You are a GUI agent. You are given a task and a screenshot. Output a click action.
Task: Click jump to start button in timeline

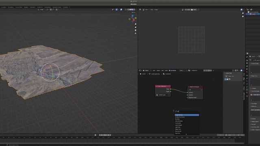point(100,135)
